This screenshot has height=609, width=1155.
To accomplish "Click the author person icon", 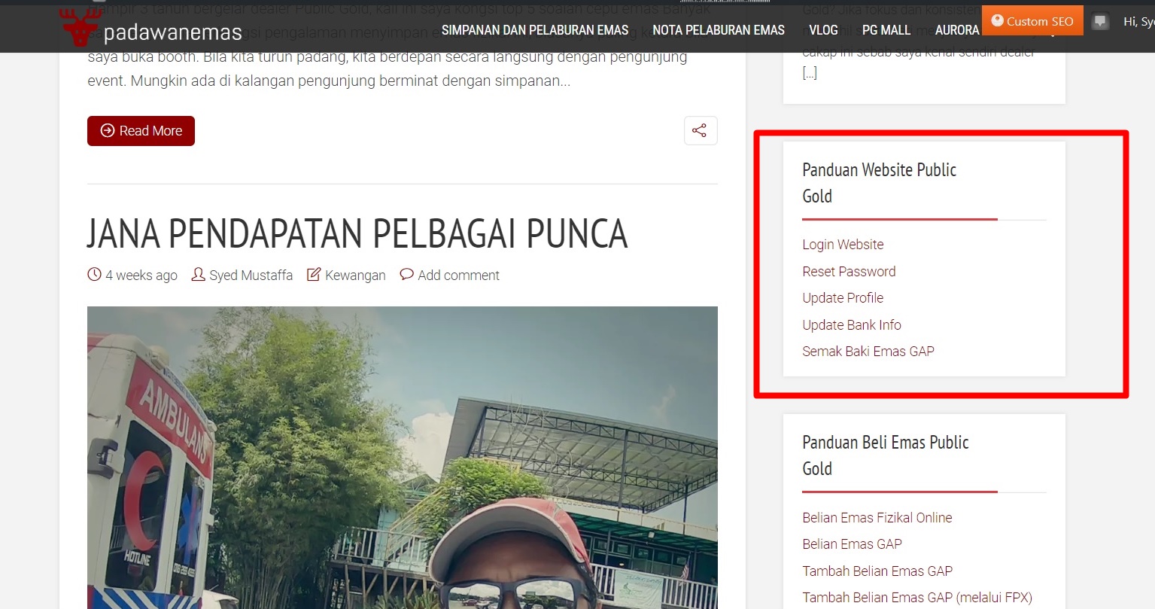I will [x=198, y=275].
